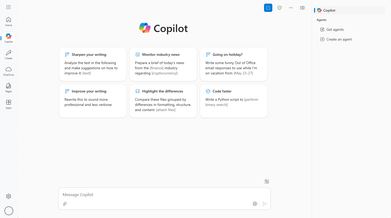Open Settings gear icon
The height and width of the screenshot is (218, 391).
click(9, 196)
